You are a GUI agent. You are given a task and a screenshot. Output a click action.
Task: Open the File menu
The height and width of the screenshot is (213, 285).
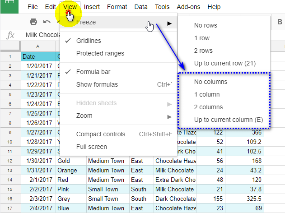point(33,7)
